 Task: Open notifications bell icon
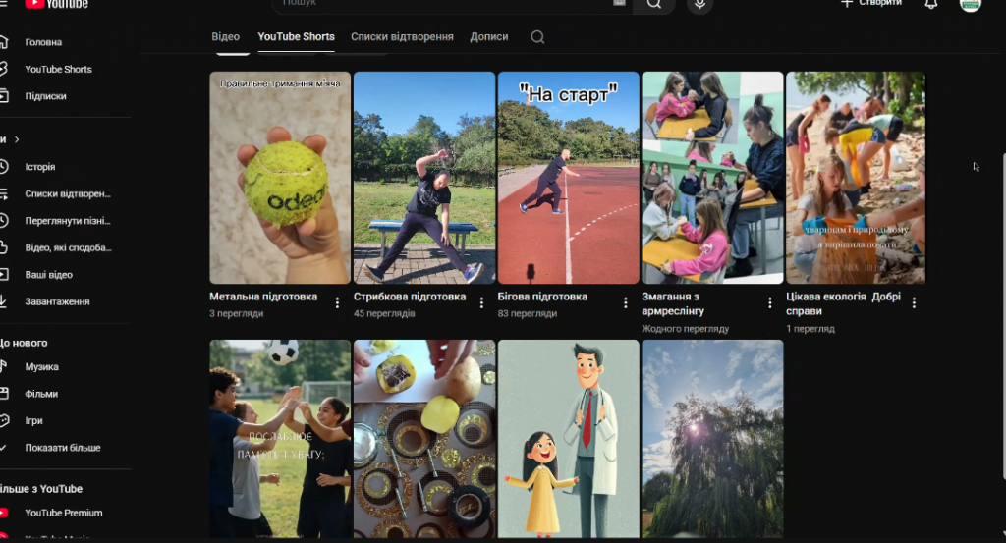pyautogui.click(x=930, y=4)
